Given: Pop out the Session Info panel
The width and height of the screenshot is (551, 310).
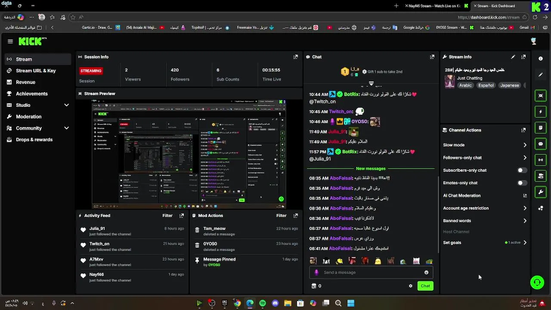Looking at the screenshot, I should coord(295,57).
